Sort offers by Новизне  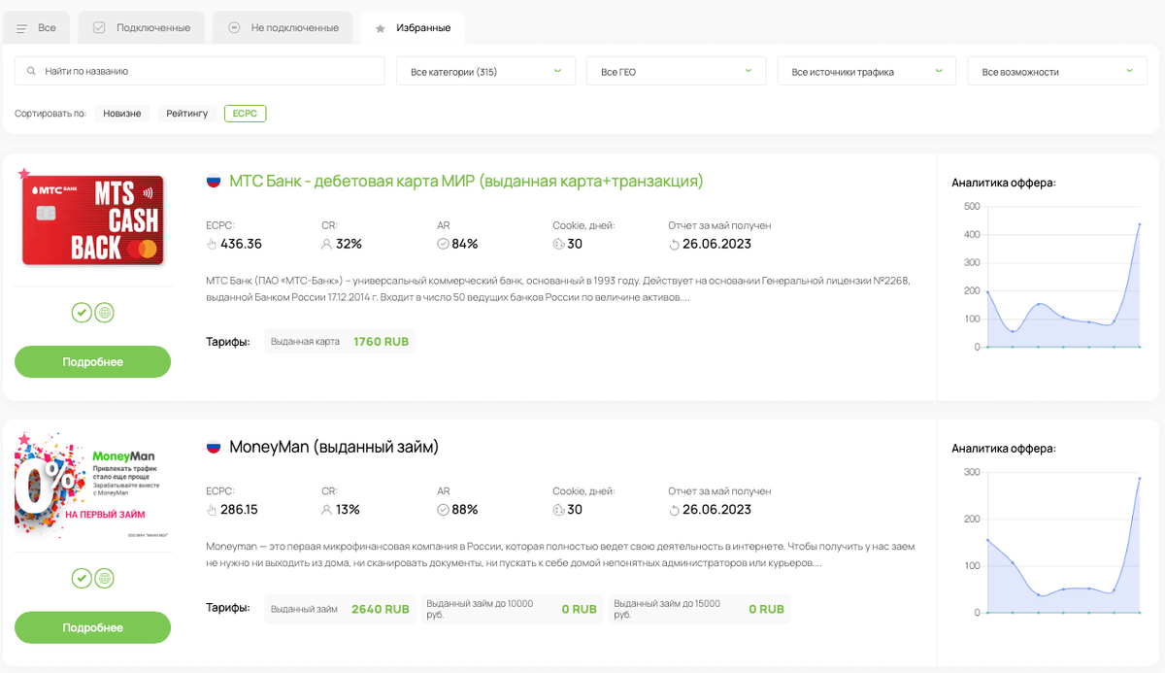pyautogui.click(x=122, y=114)
